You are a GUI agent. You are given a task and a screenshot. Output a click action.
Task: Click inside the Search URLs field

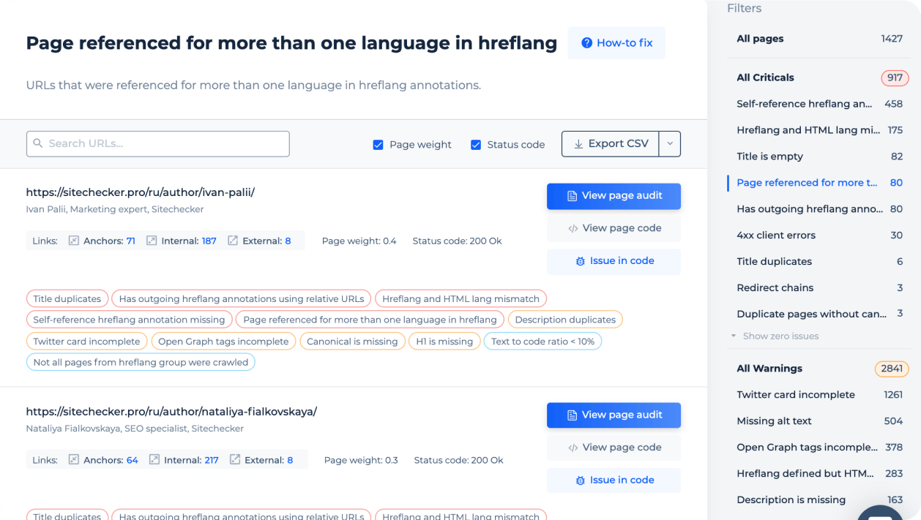158,144
